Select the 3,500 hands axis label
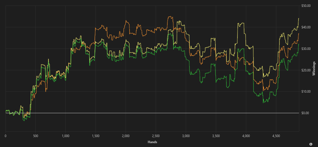 pos(216,136)
